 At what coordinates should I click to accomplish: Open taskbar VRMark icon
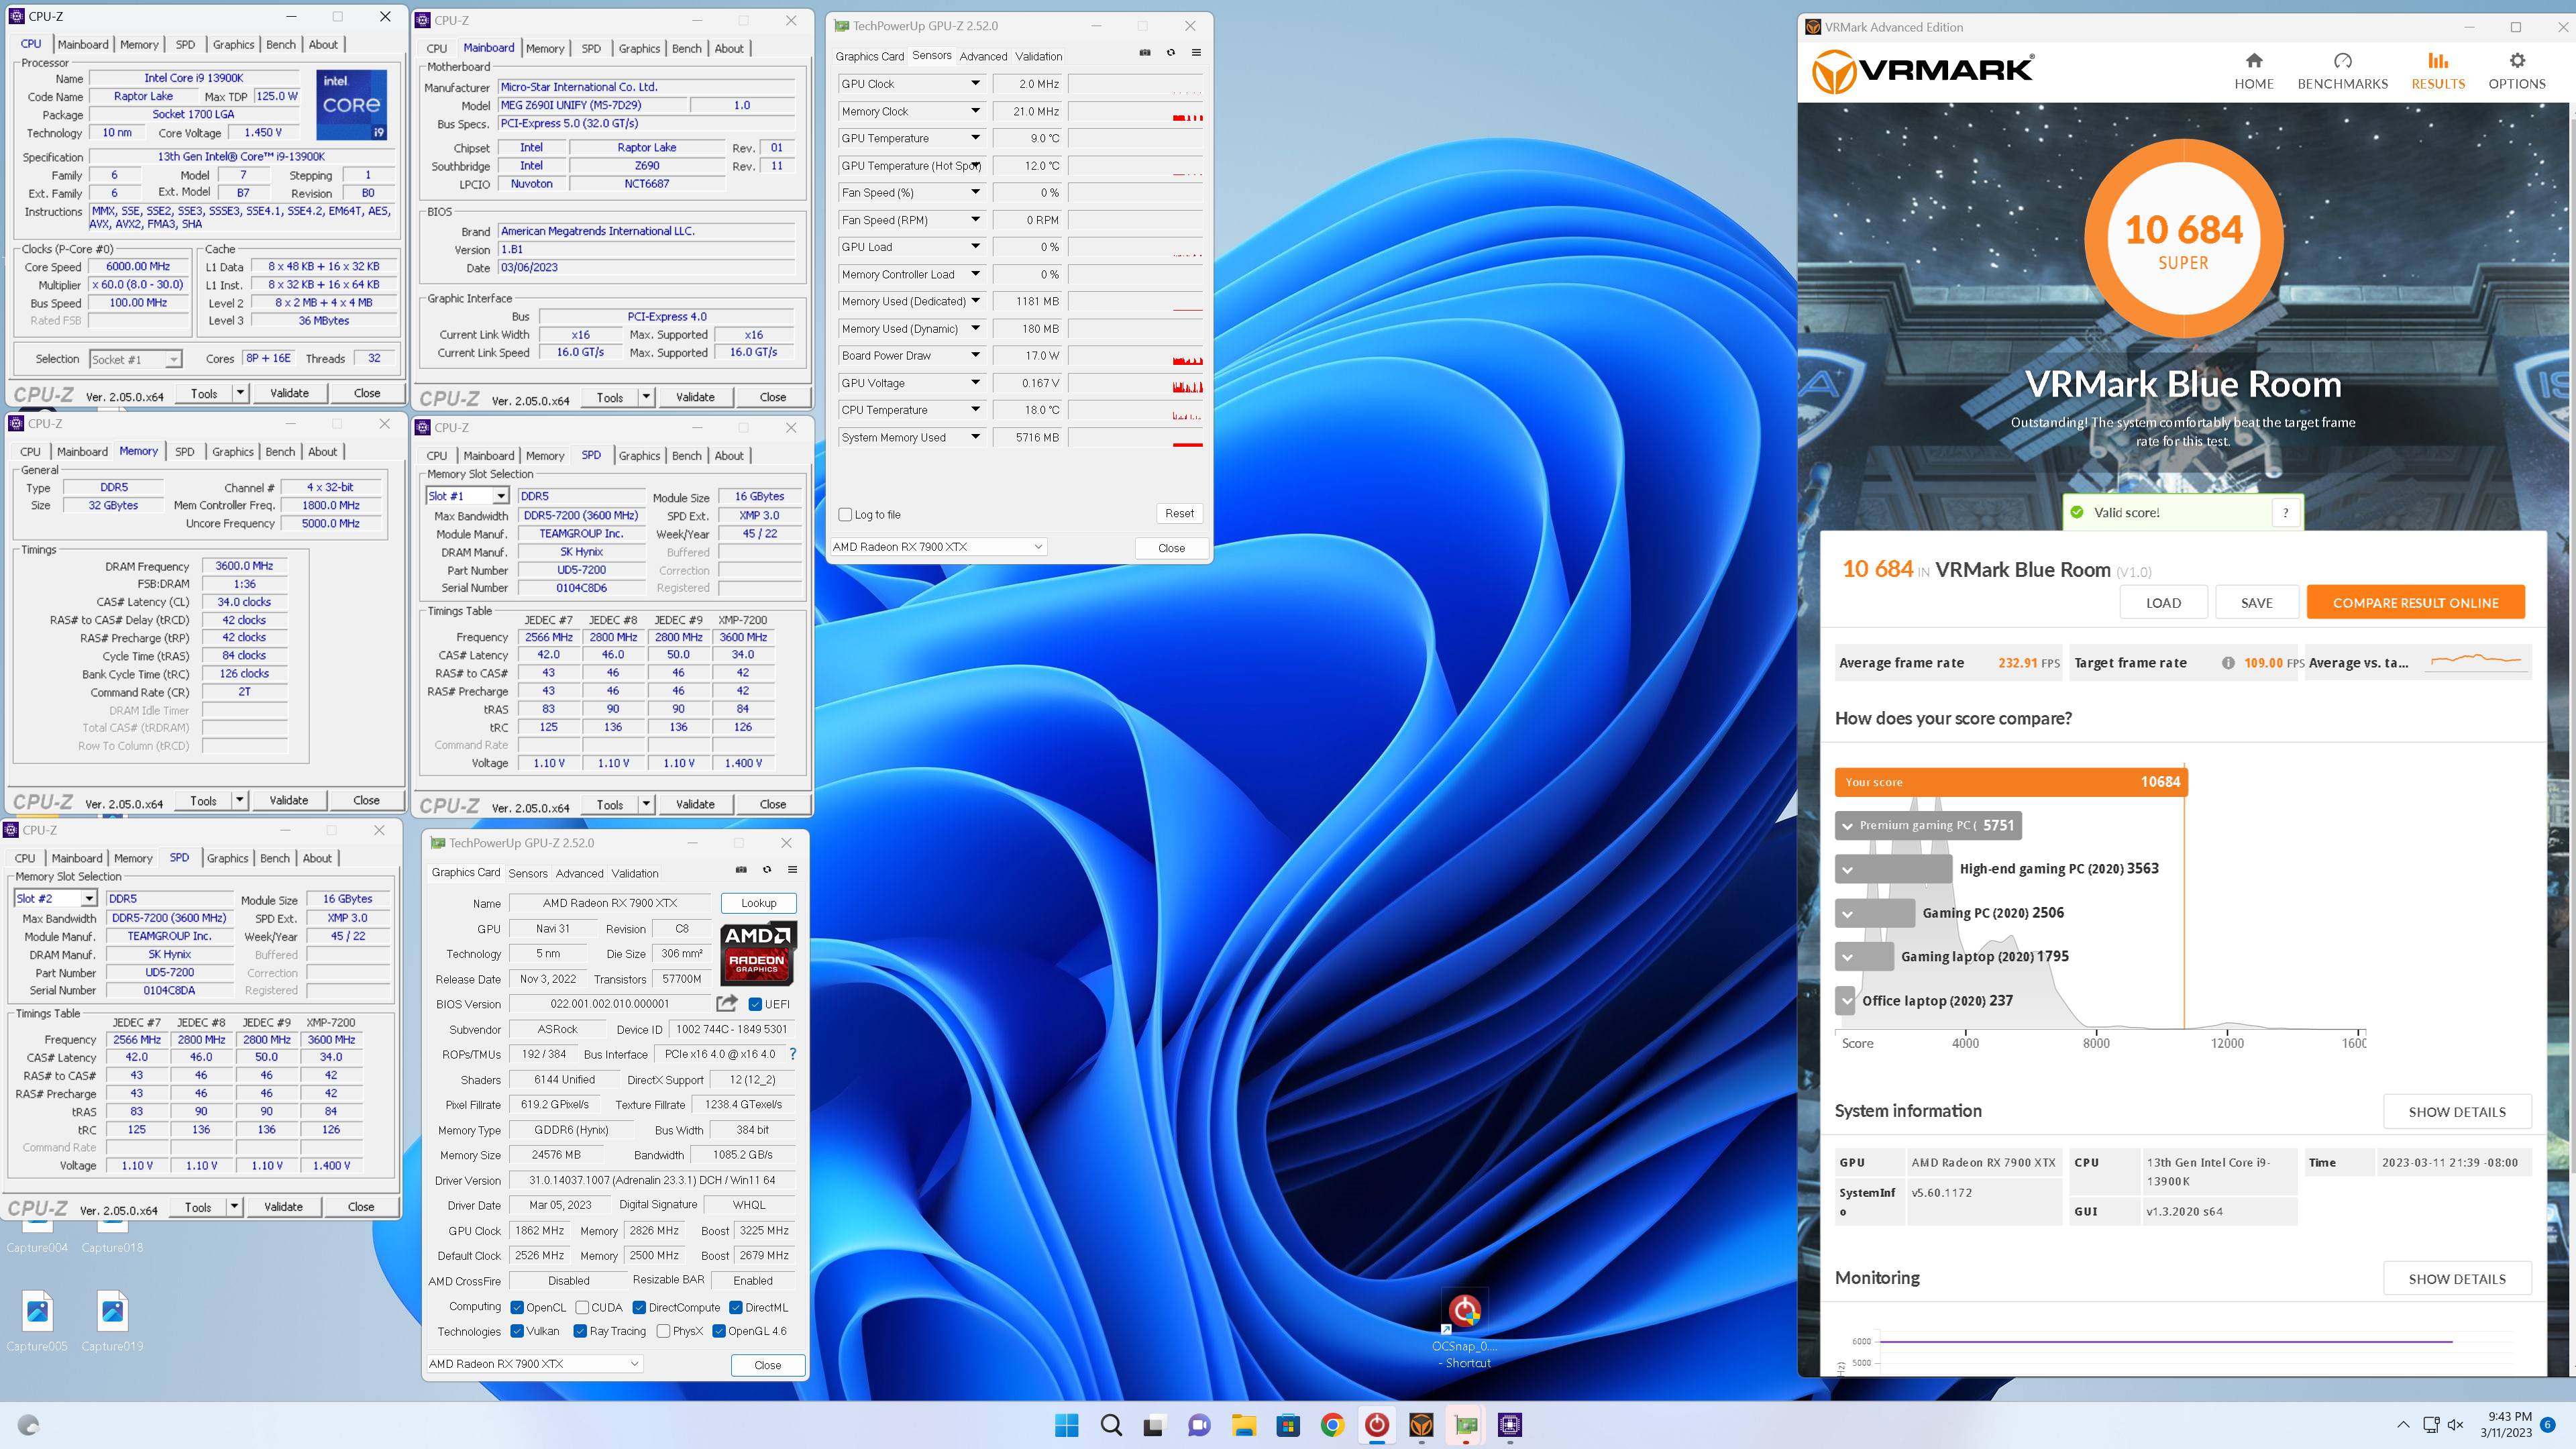[1421, 1425]
